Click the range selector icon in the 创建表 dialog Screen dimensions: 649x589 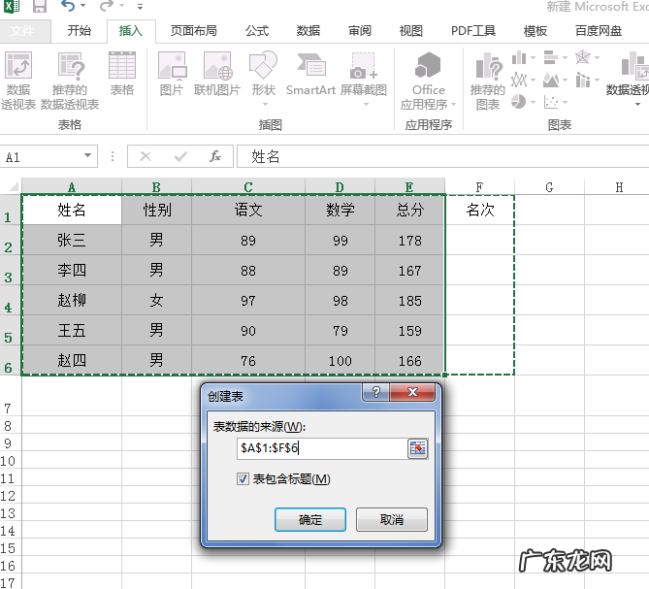(417, 448)
